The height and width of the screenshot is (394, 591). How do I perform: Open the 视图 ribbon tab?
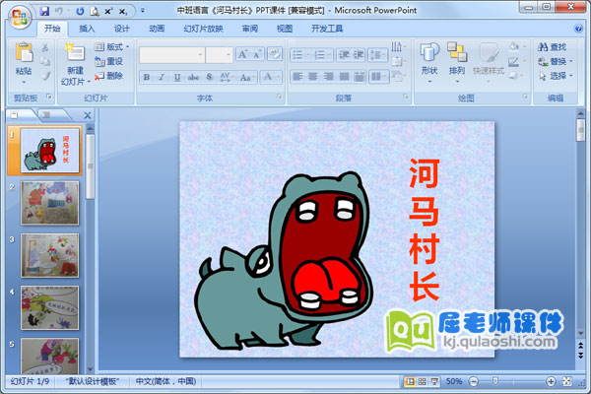[285, 29]
